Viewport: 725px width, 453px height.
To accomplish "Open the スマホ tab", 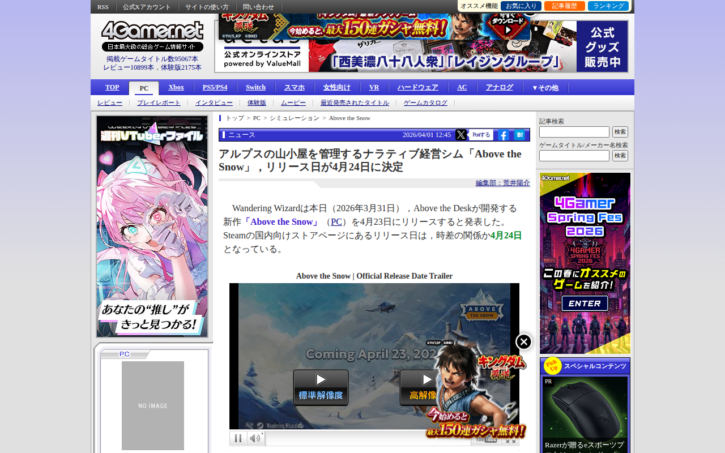I will 295,87.
